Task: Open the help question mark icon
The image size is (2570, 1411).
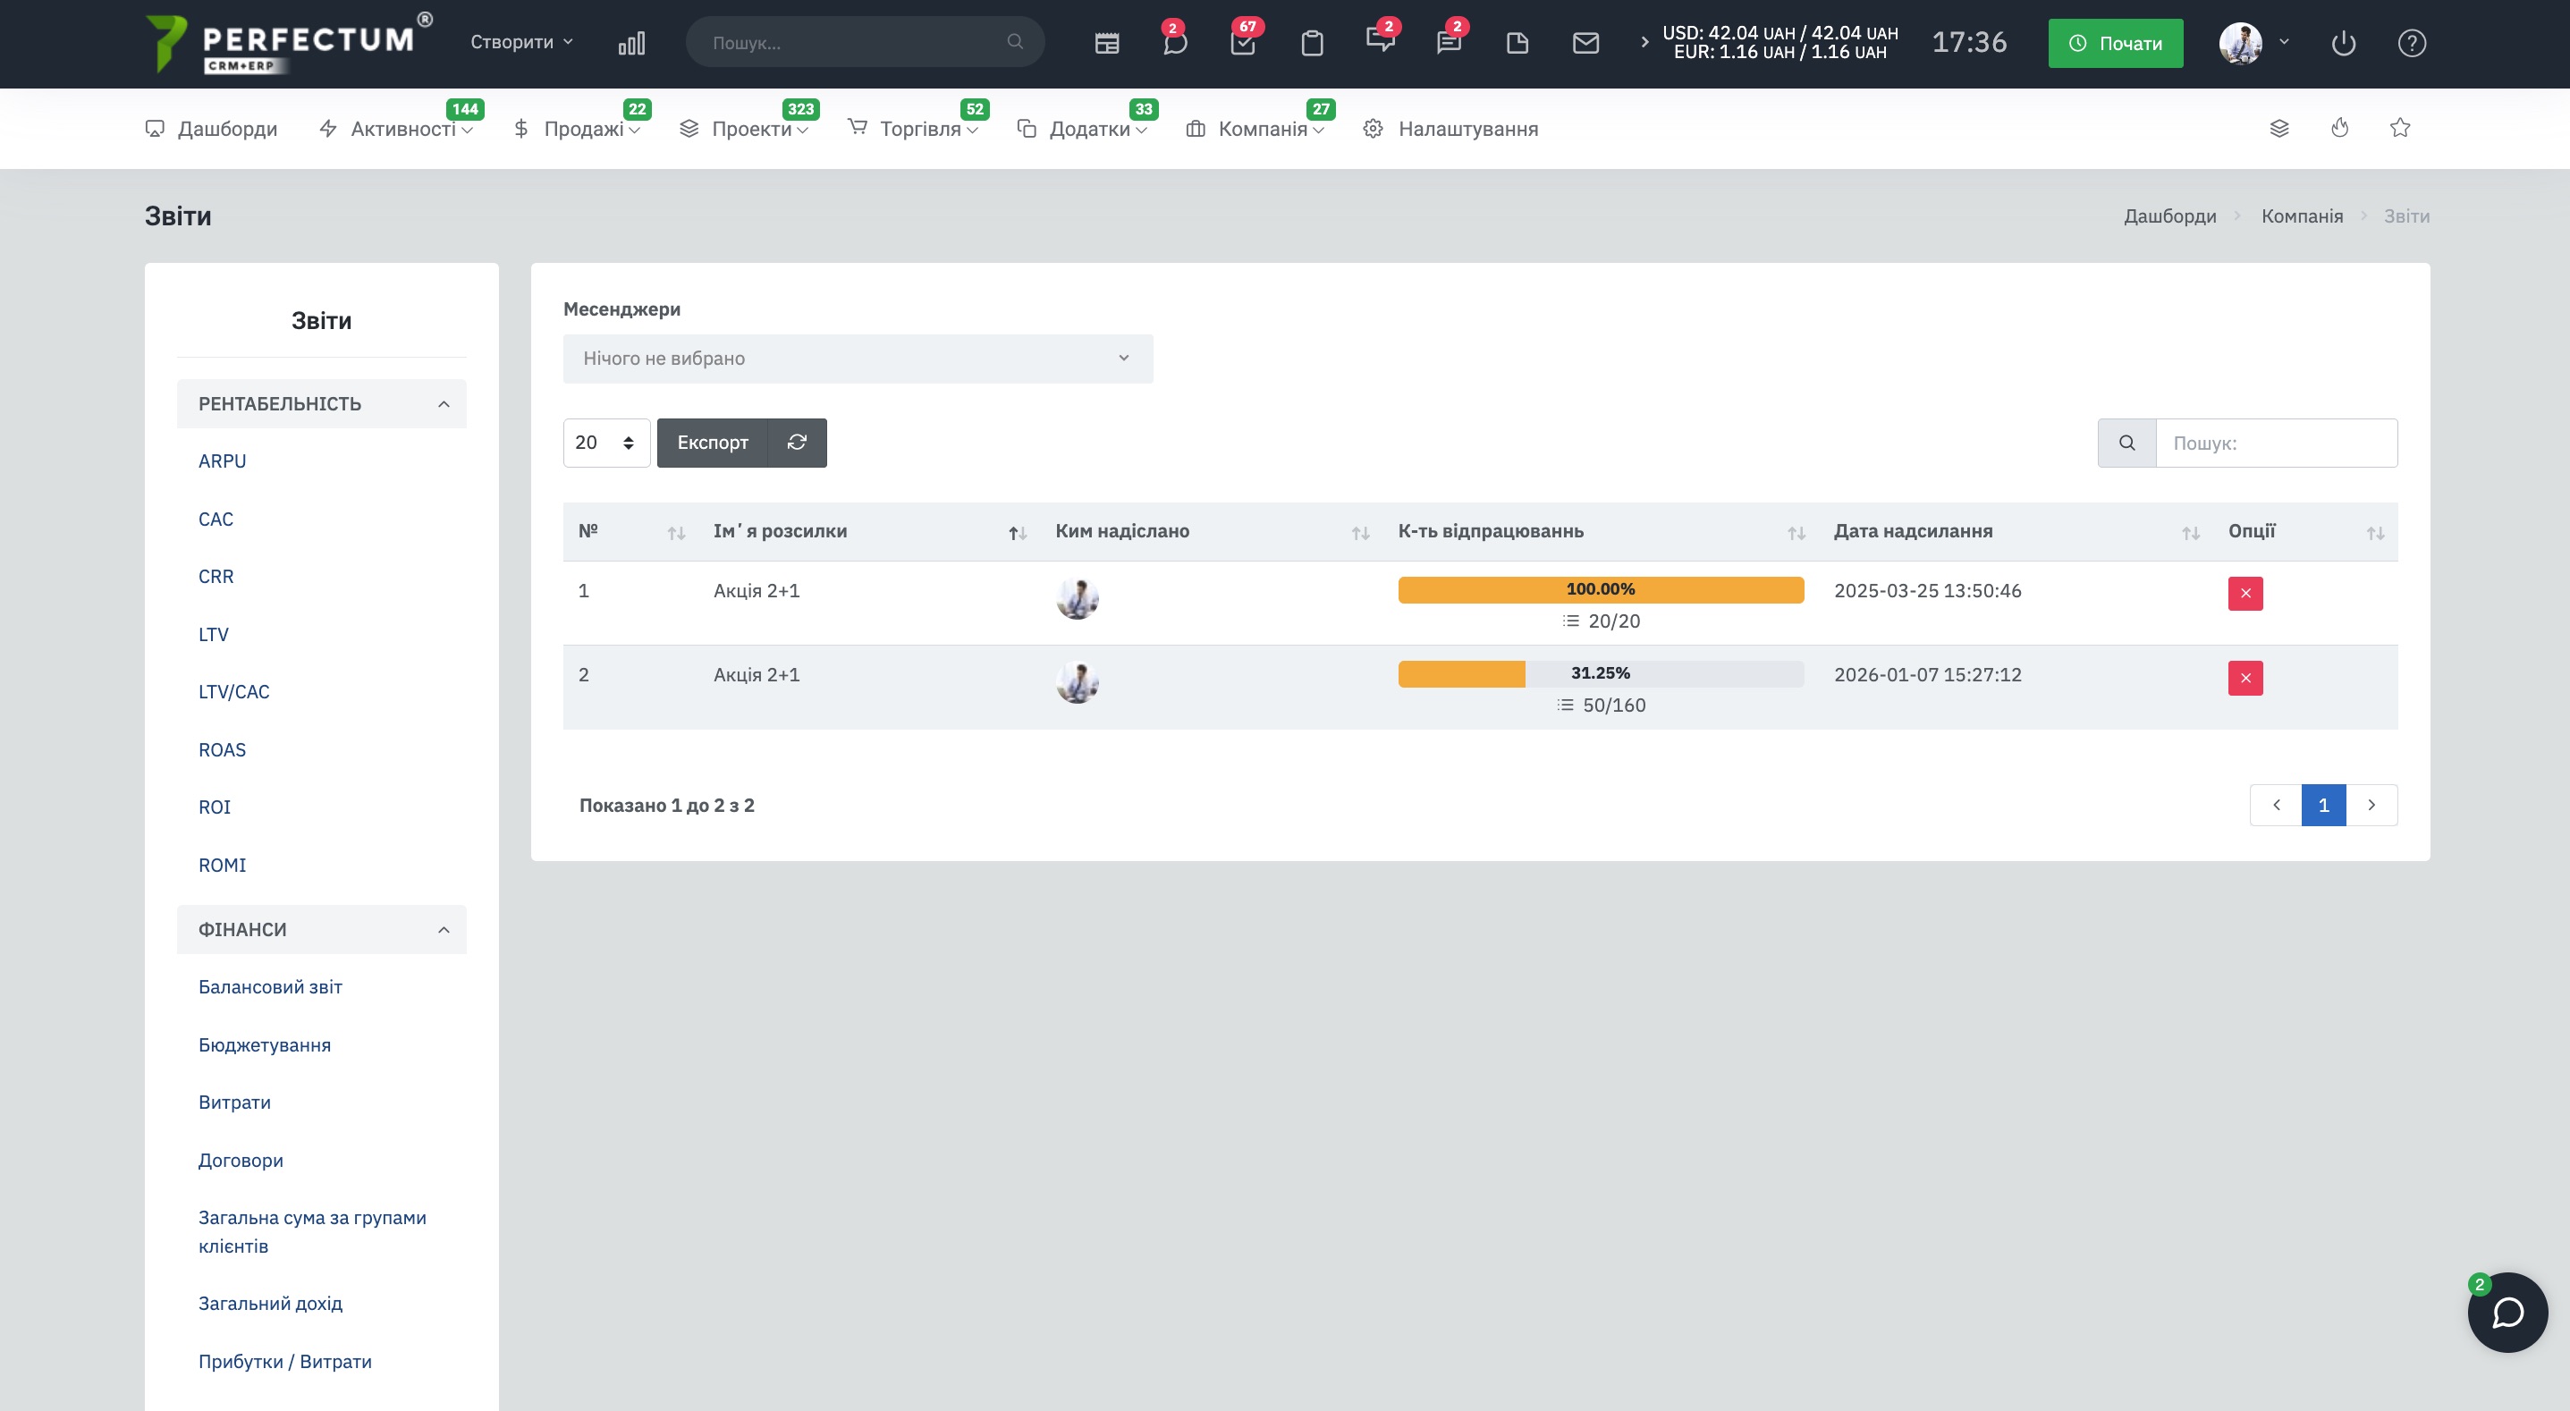Action: [x=2412, y=43]
